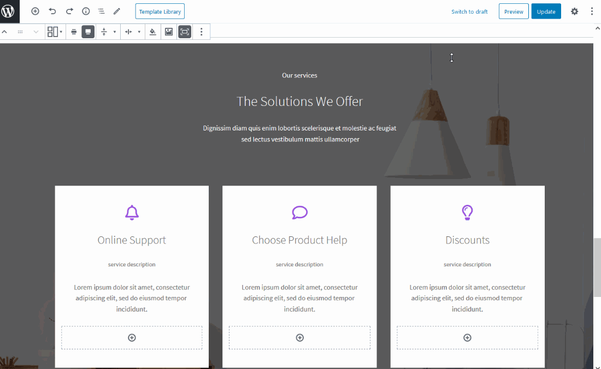Preview the page
This screenshot has width=601, height=369.
click(x=514, y=11)
